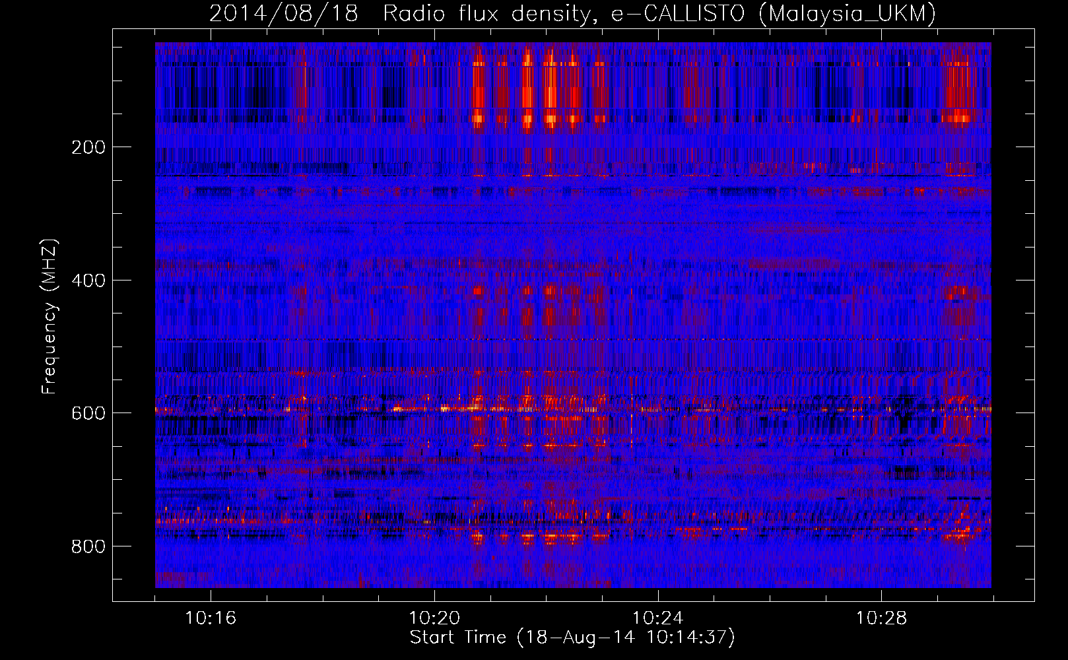
Task: Click the Frequency (MHZ) axis title
Action: pyautogui.click(x=50, y=316)
